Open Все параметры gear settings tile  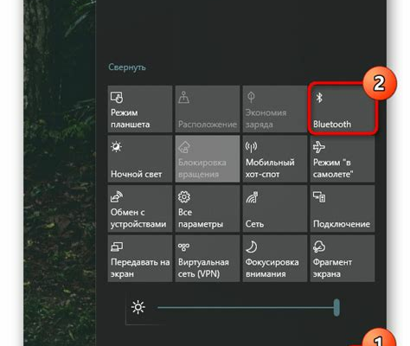[208, 208]
